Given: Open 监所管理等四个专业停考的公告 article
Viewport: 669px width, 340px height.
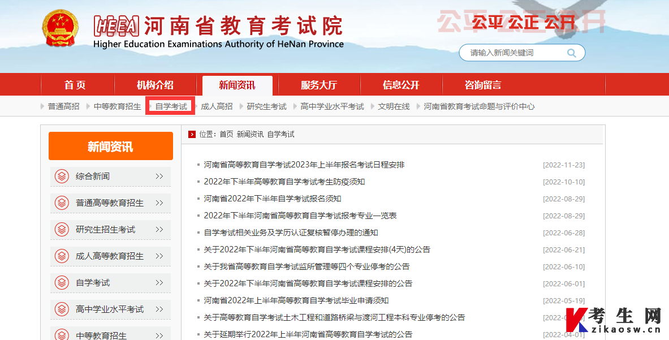Looking at the screenshot, I should (307, 266).
